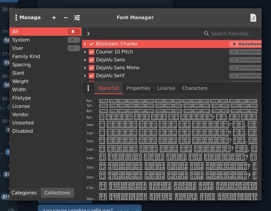Image resolution: width=271 pixels, height=211 pixels.
Task: Open the Family Kind category
Action: (x=45, y=56)
